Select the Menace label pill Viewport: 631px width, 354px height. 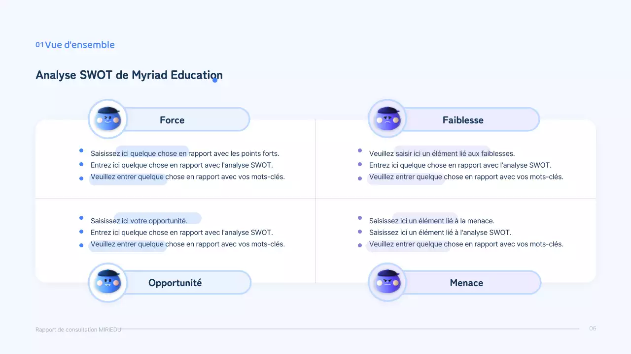pos(469,283)
